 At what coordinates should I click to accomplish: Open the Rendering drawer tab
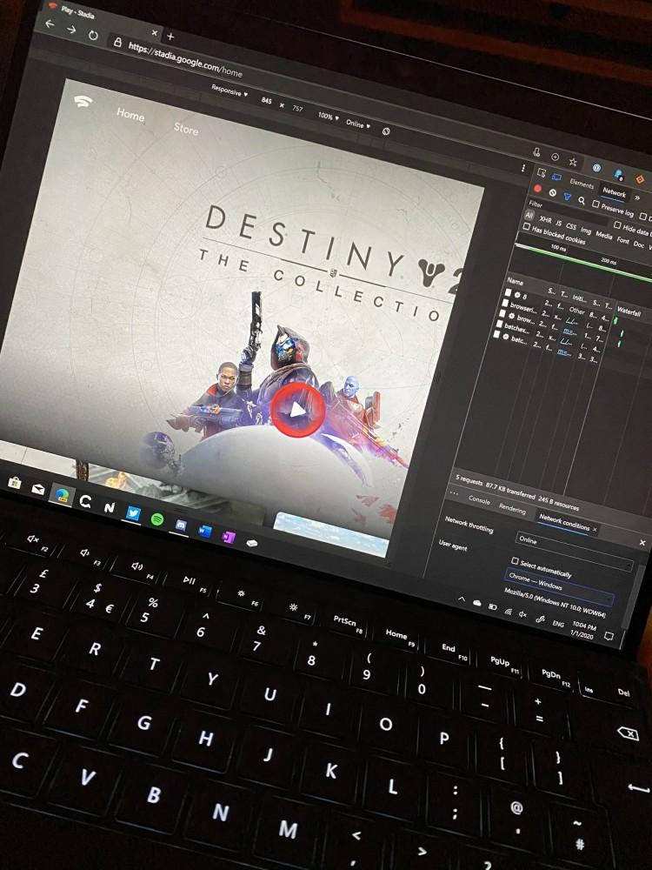click(x=512, y=508)
